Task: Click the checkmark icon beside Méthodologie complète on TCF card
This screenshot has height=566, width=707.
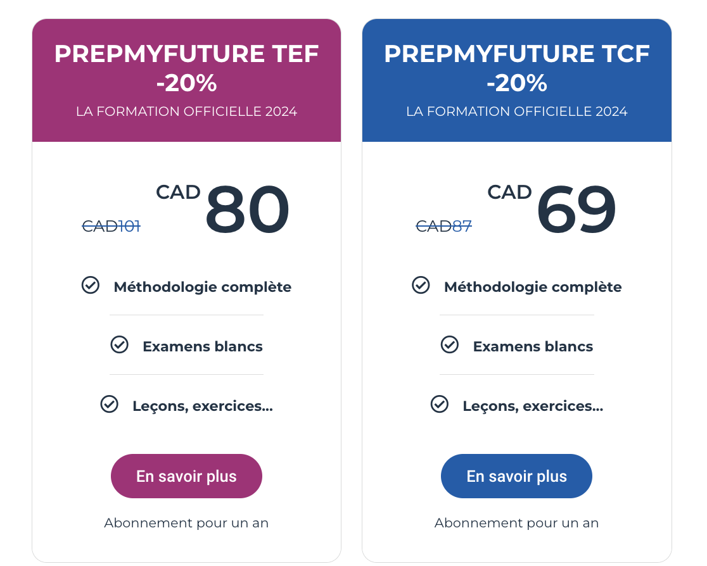Action: pos(421,286)
